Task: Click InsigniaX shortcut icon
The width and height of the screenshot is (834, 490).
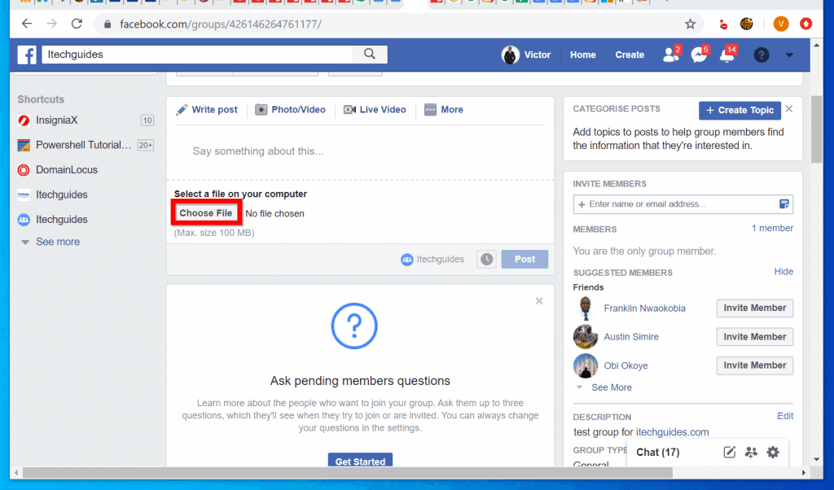Action: [x=24, y=120]
